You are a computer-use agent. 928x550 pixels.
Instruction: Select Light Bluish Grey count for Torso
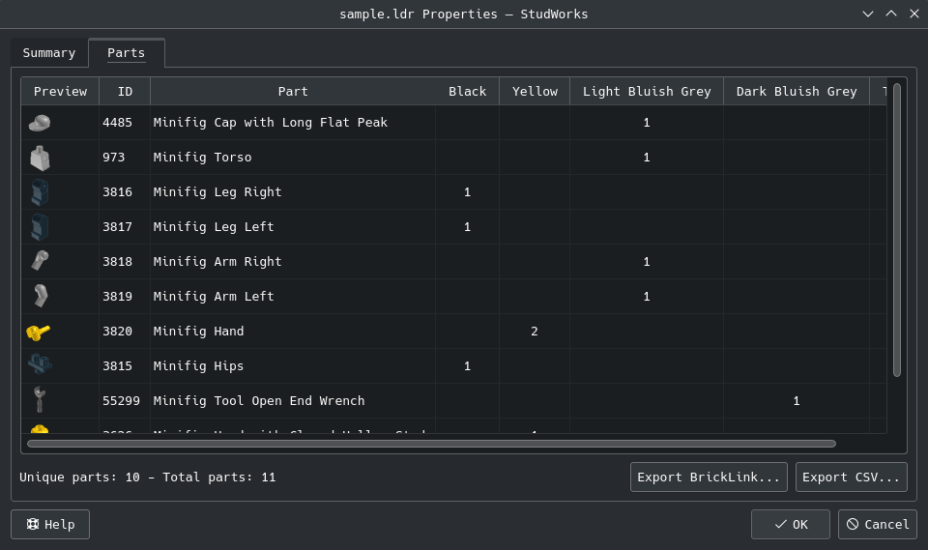point(647,158)
